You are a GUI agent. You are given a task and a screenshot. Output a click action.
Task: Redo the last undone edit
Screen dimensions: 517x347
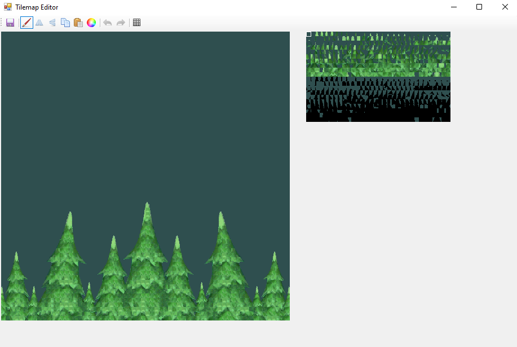[x=120, y=23]
